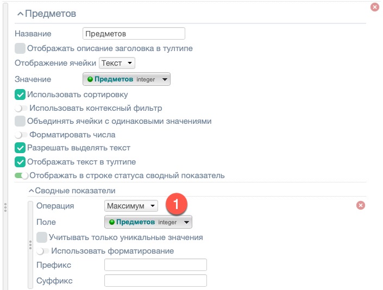Toggle Использовать контексный фильтр switch
This screenshot has width=383, height=290.
click(21, 108)
